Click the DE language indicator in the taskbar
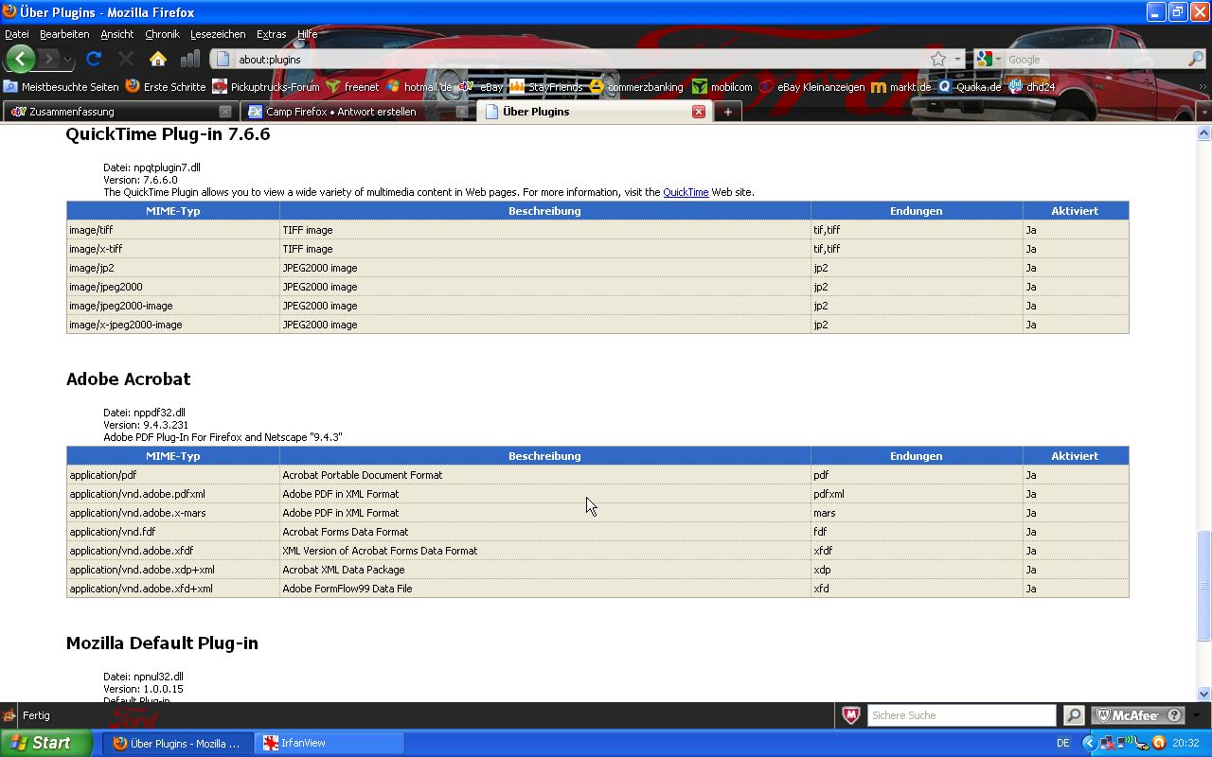The width and height of the screenshot is (1212, 757). coord(1063,743)
